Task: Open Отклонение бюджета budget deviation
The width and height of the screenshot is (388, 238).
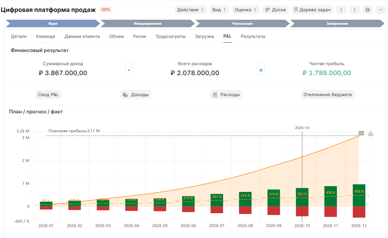Action: point(328,95)
